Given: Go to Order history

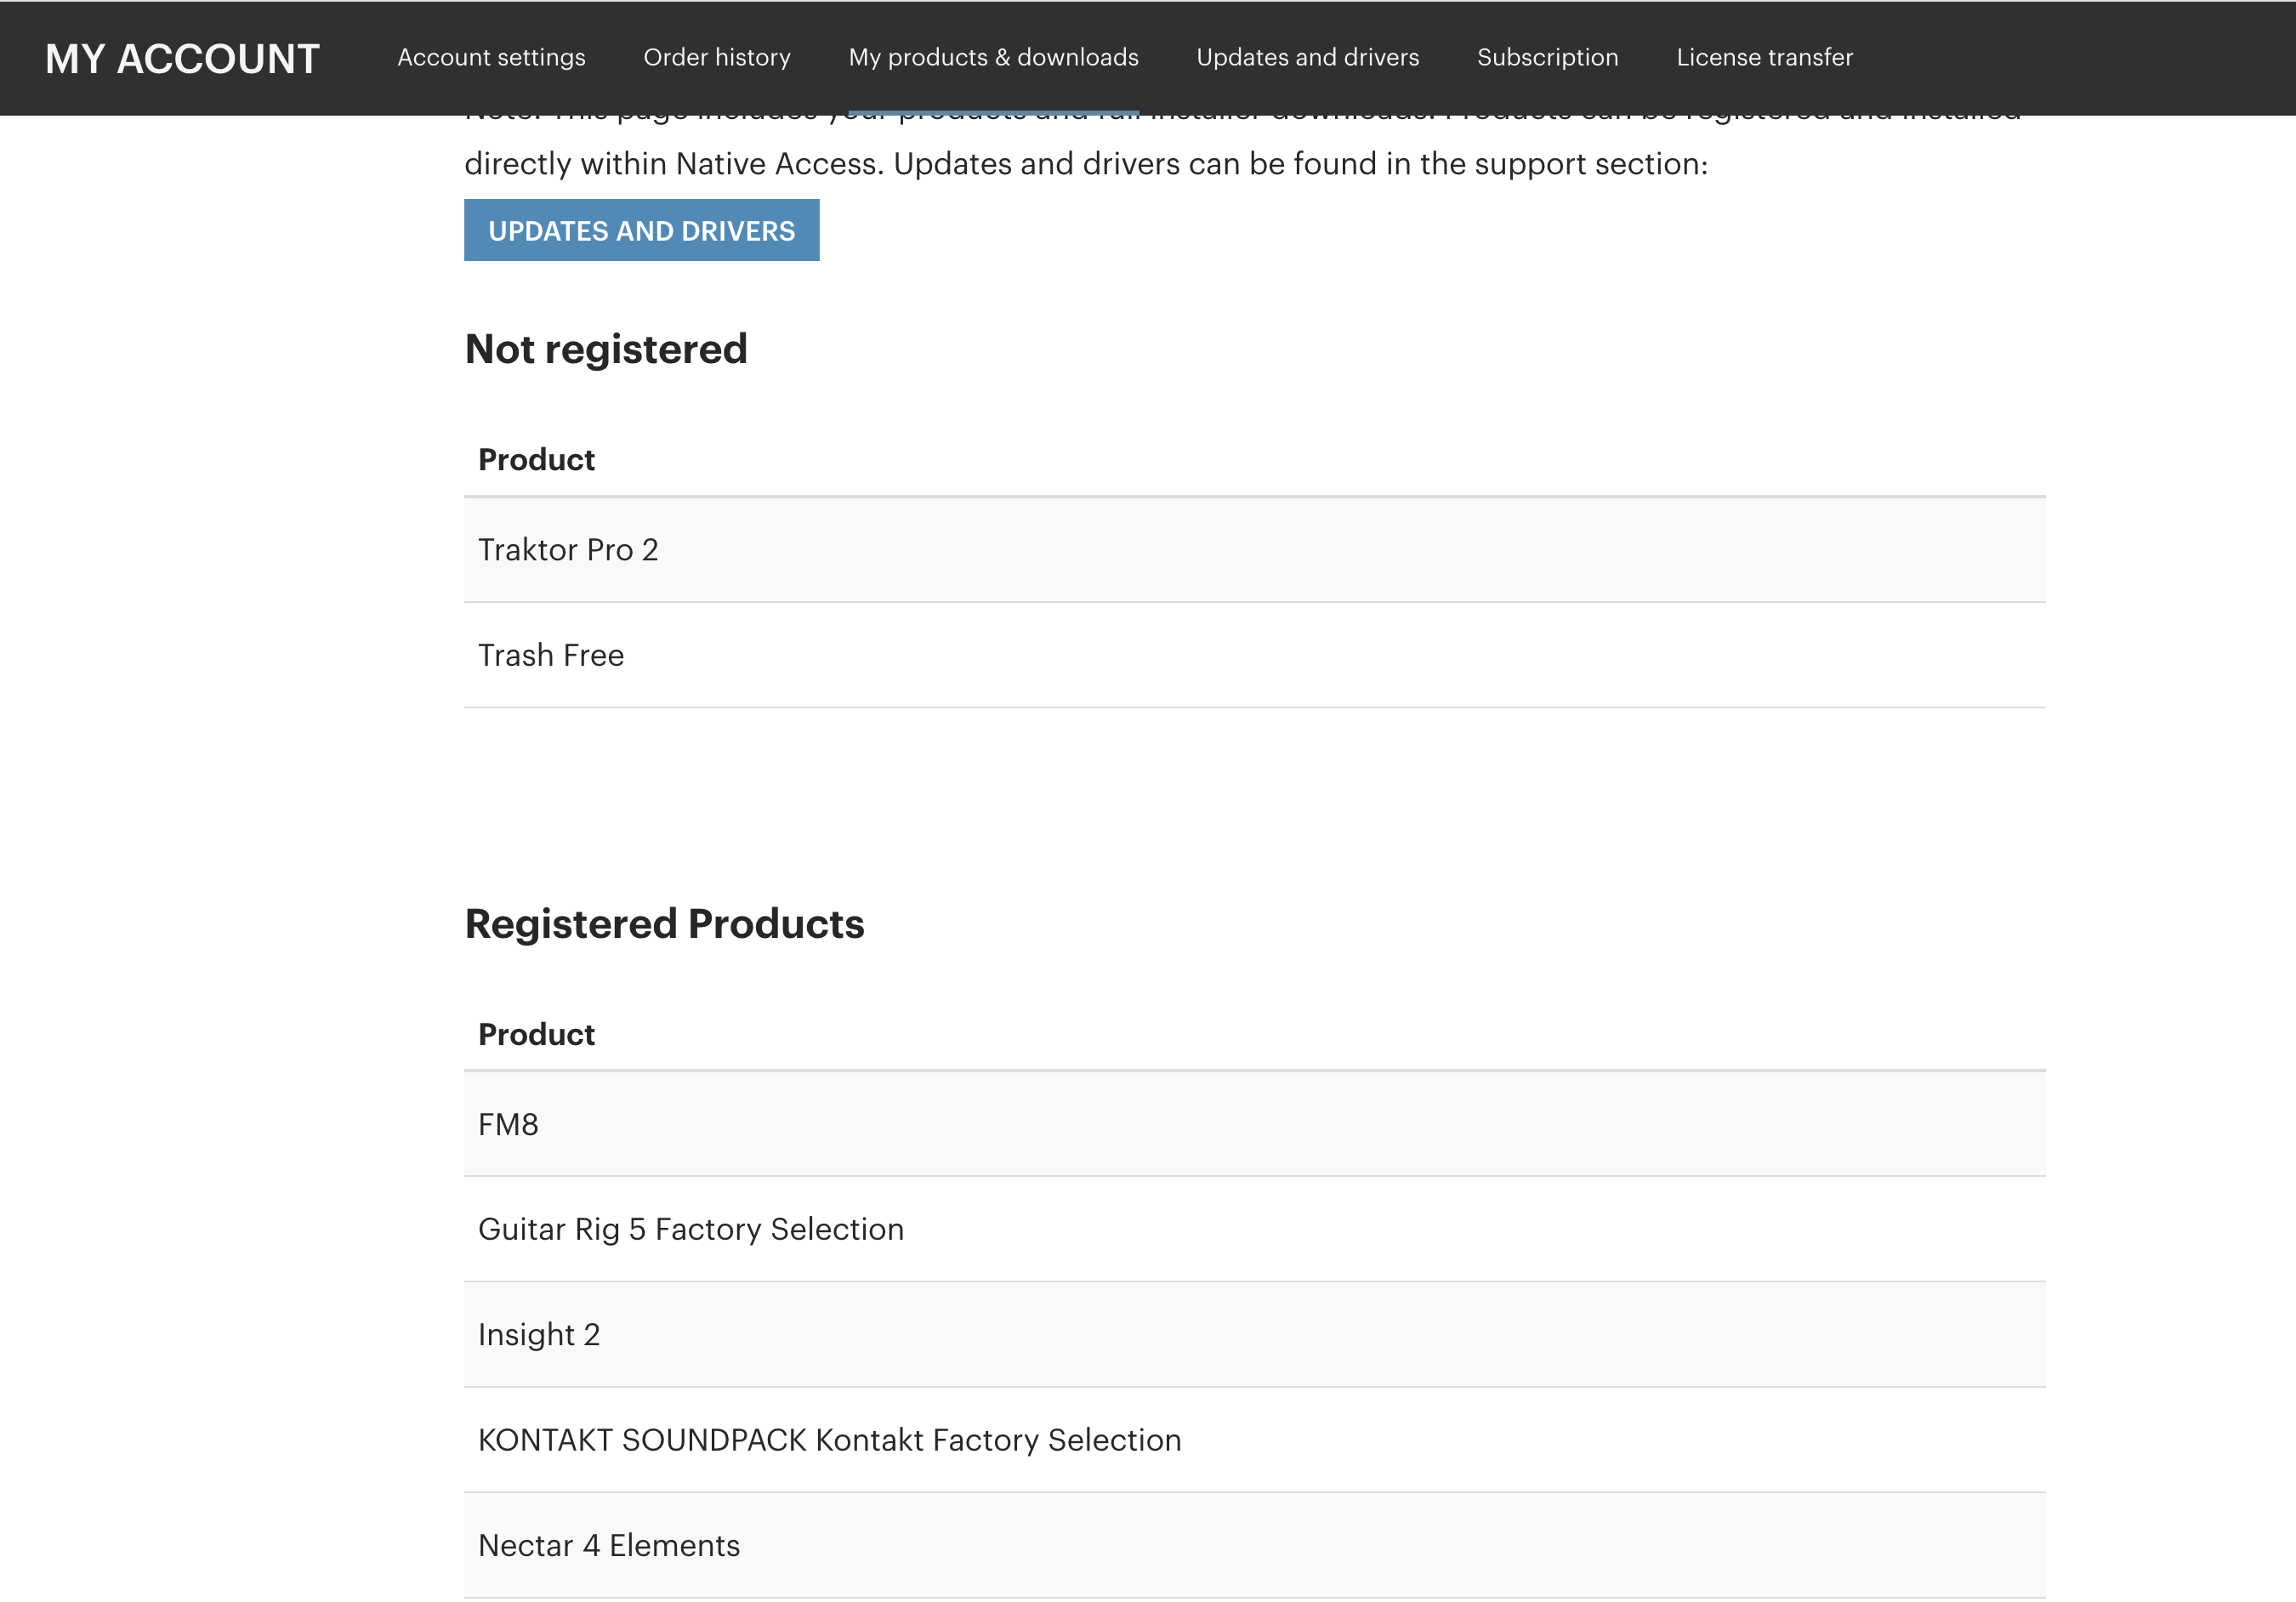Looking at the screenshot, I should (x=717, y=57).
